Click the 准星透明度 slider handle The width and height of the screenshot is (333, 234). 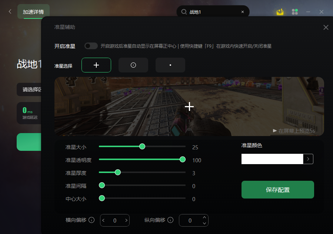(x=183, y=159)
